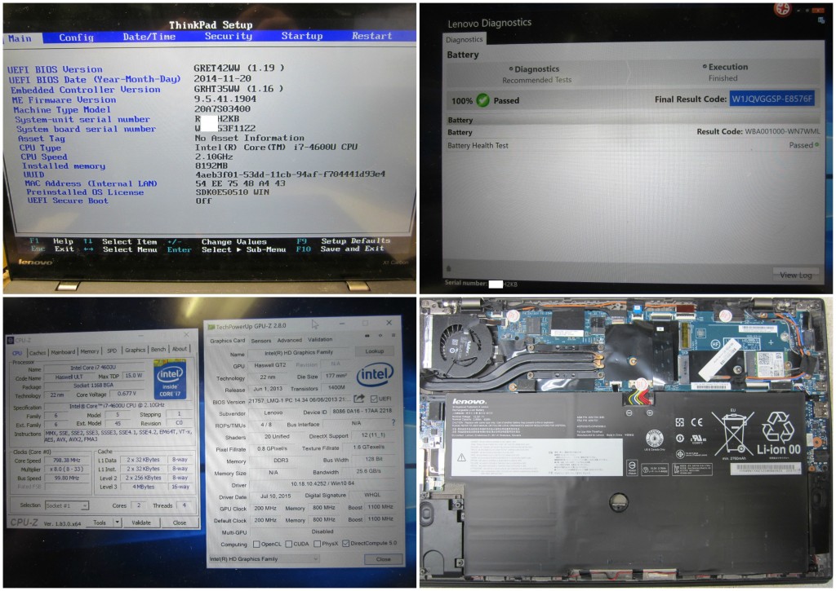Open the Config tab in ThinkPad Setup
Screen dimensions: 836x591
click(x=76, y=37)
